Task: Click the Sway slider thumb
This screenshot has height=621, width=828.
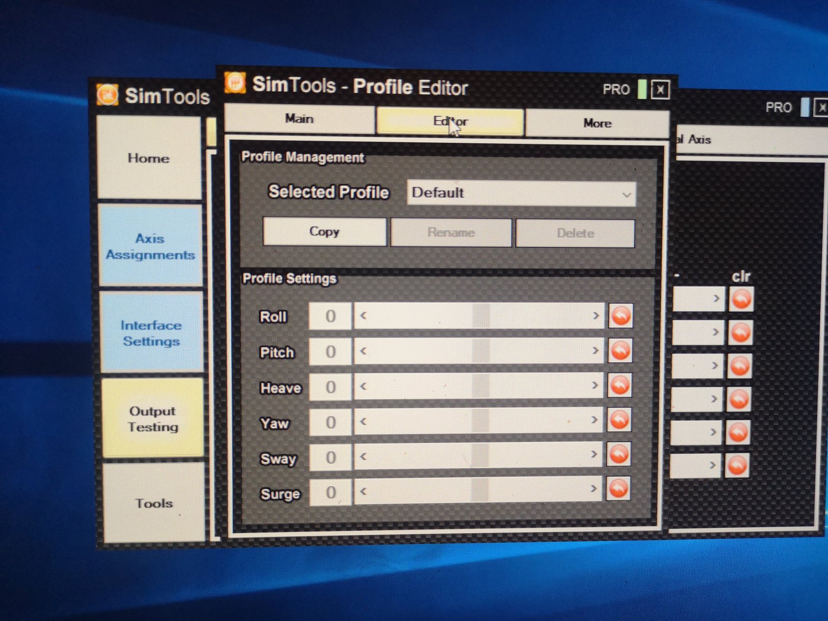Action: click(481, 455)
